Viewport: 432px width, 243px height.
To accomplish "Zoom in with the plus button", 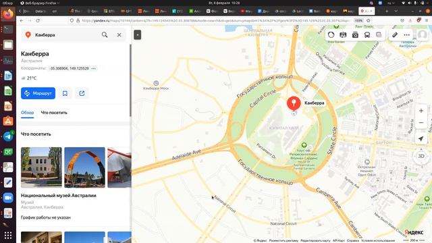I will click(421, 111).
